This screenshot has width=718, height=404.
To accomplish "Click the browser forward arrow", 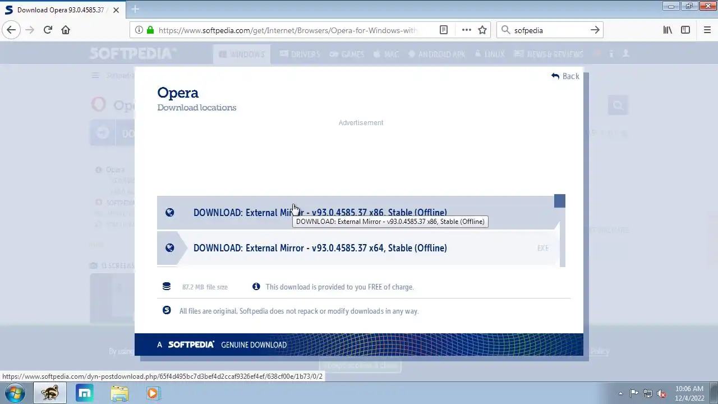I will pyautogui.click(x=30, y=30).
